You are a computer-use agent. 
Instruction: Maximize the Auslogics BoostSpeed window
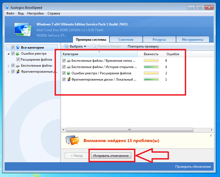(x=200, y=8)
